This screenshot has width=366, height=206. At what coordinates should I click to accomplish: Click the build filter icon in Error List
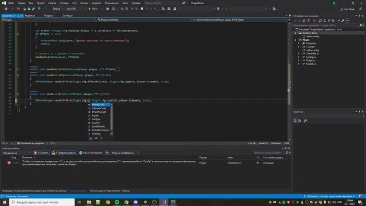(107, 153)
